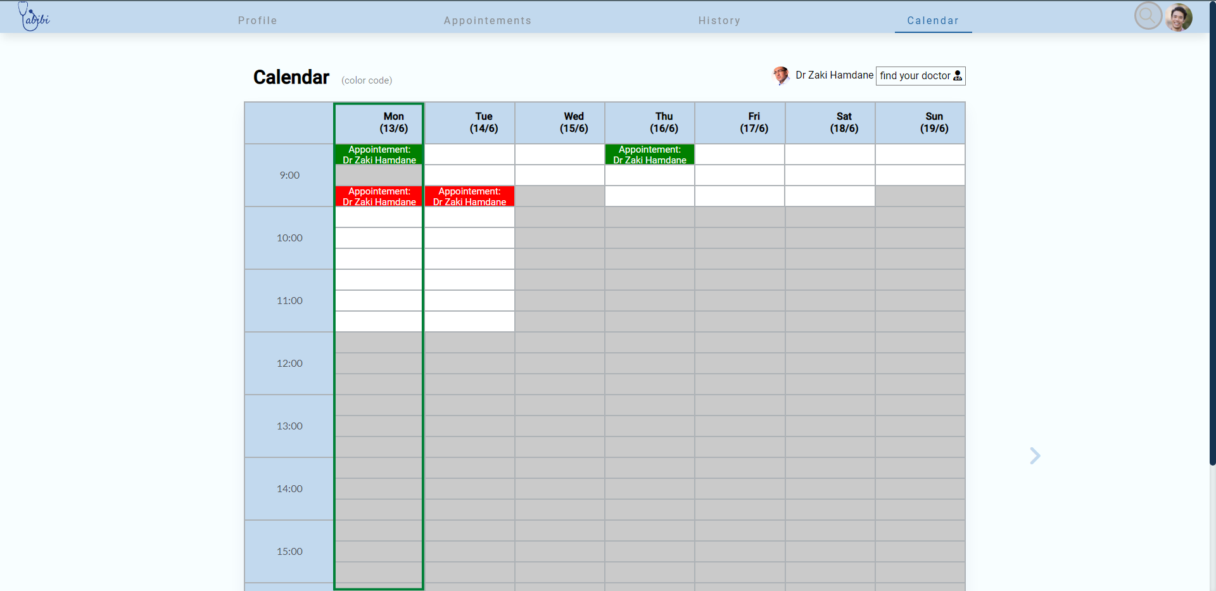
Task: Open Tuesday's red appointment block
Action: (469, 196)
